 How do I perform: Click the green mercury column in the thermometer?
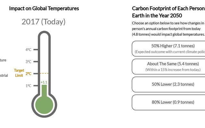click(44, 90)
